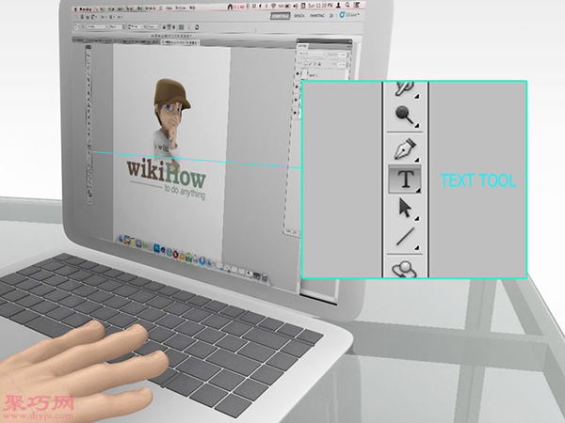Open the anti-aliasing dropdown in the options bar

click(153, 27)
